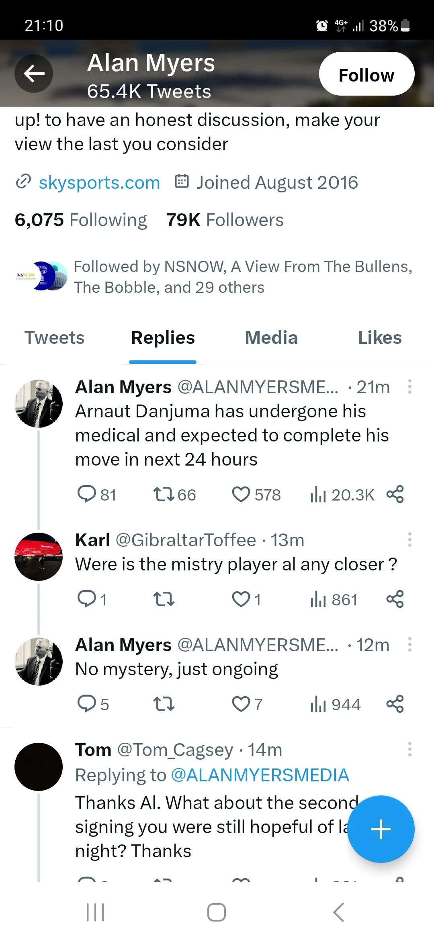Open the skysports.com link
Screen dimensions: 434x940
[99, 183]
